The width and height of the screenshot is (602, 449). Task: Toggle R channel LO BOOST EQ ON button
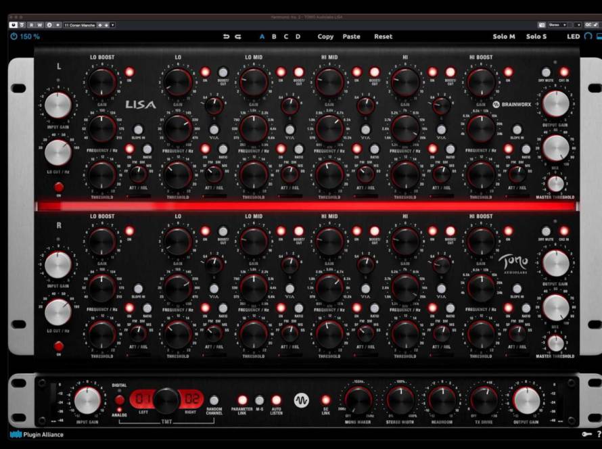[x=130, y=231]
